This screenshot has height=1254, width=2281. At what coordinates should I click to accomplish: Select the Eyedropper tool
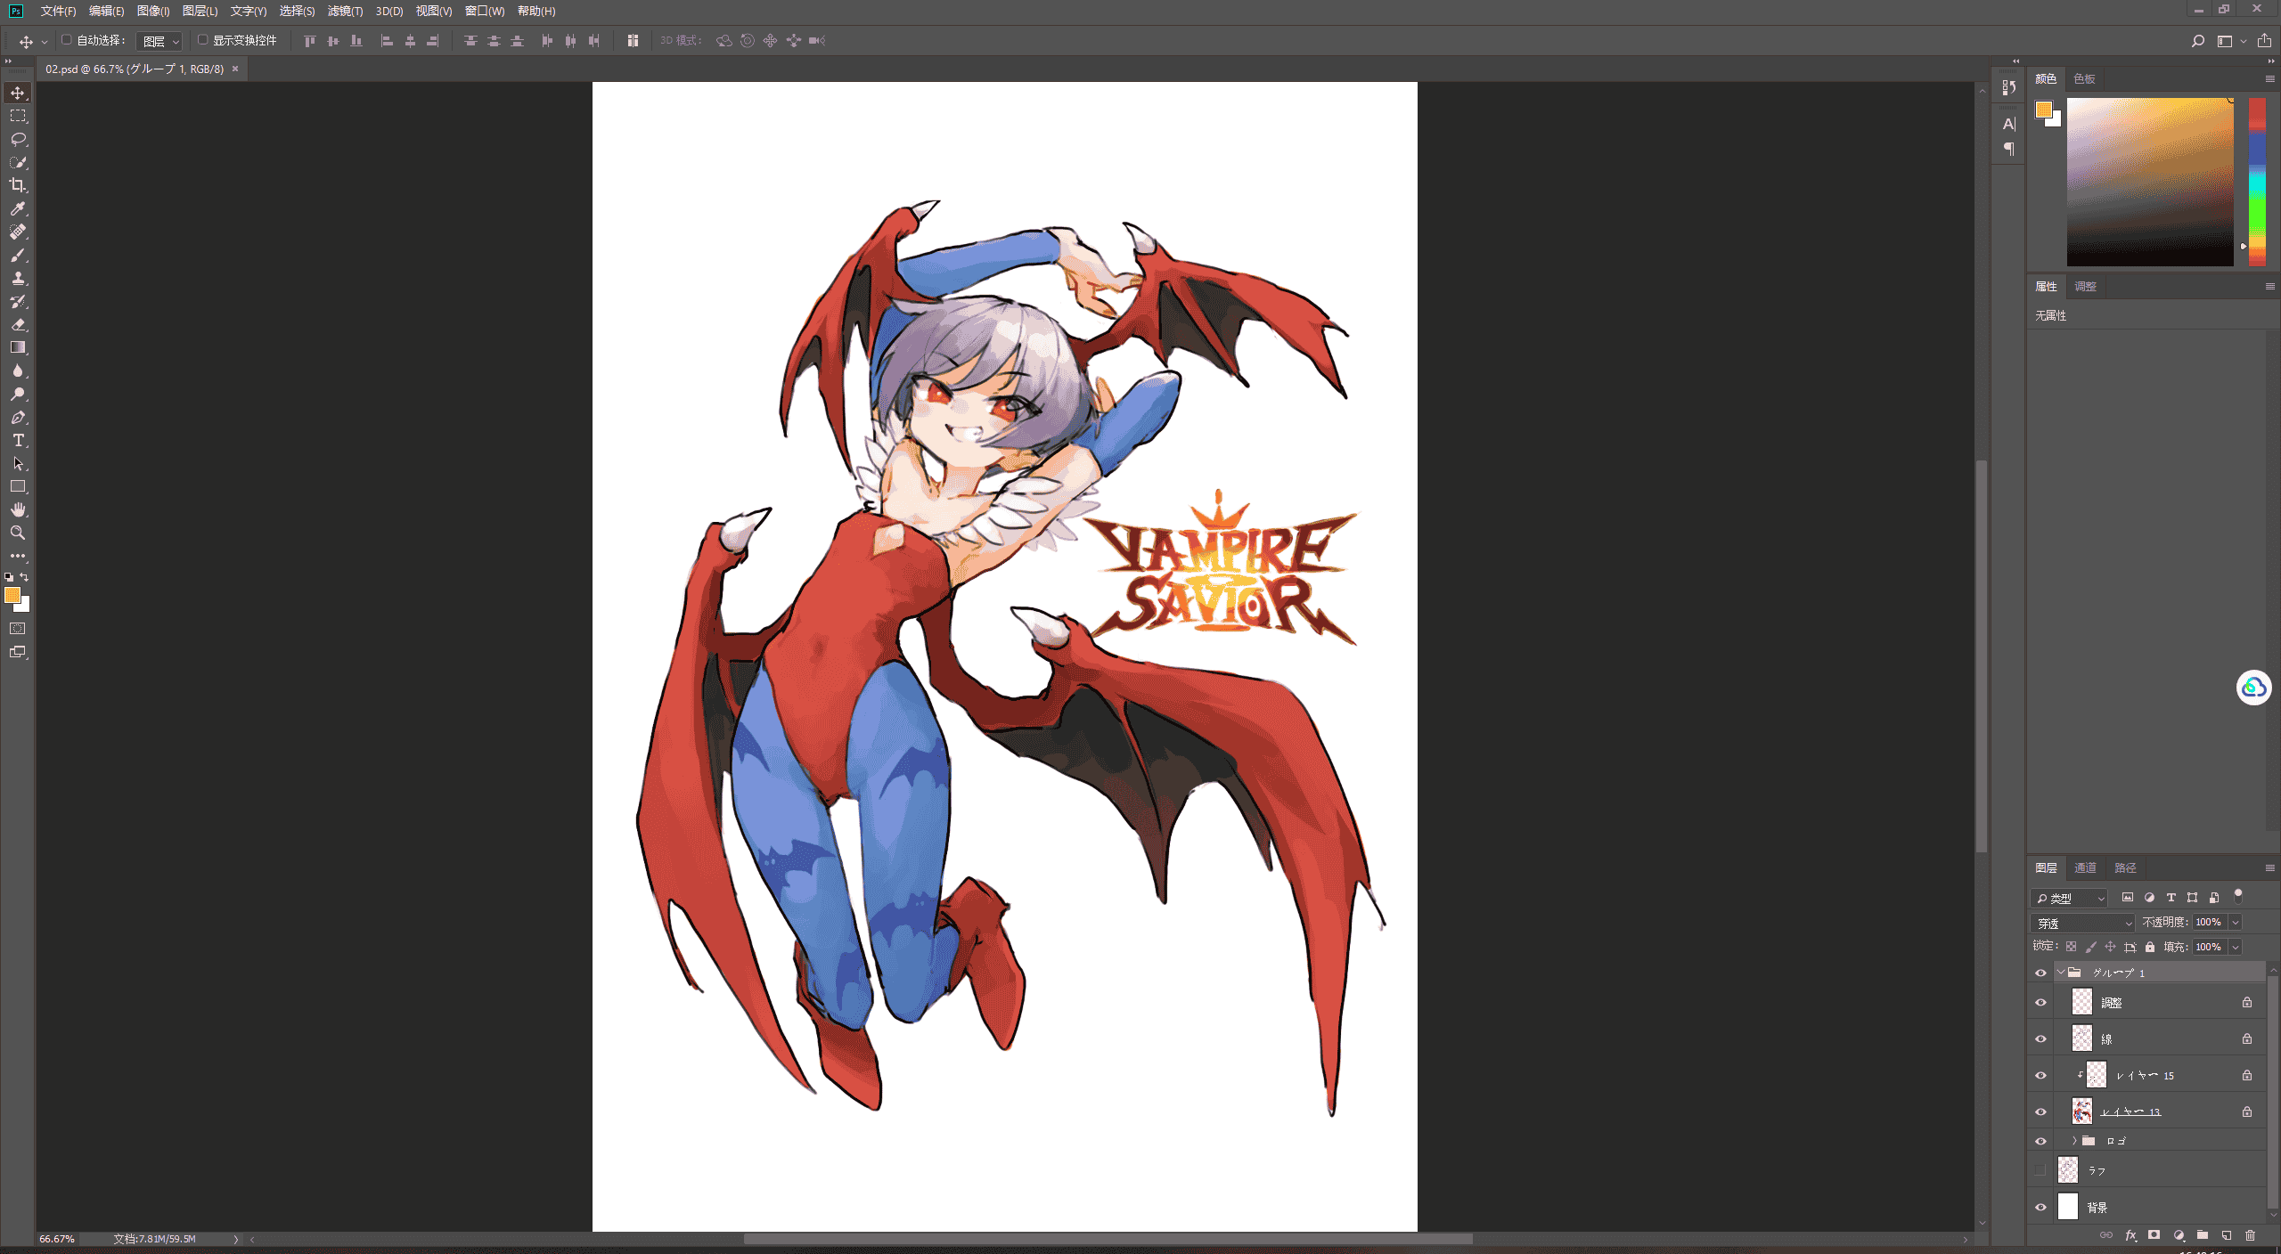point(18,208)
